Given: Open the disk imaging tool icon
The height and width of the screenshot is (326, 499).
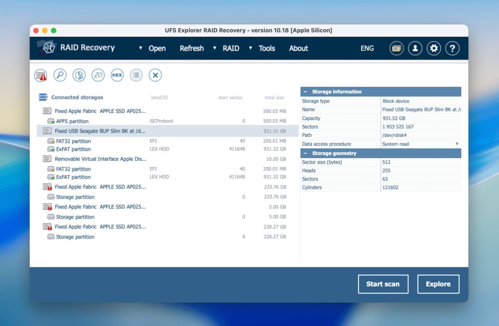Looking at the screenshot, I should [x=98, y=75].
